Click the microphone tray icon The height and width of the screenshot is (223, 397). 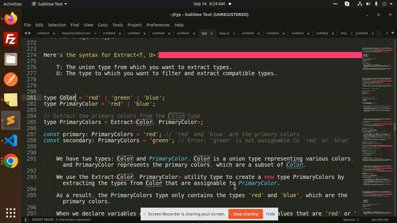pyautogui.click(x=377, y=4)
